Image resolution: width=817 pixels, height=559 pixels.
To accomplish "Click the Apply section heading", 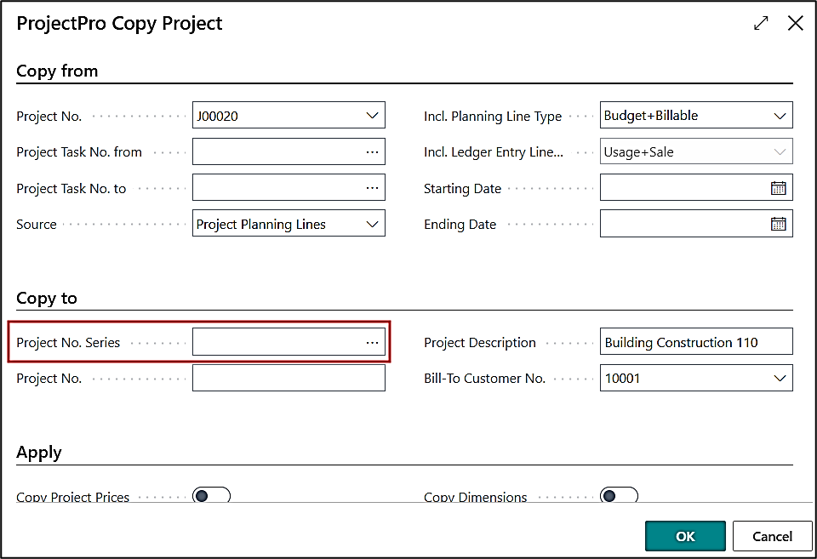I will (39, 452).
